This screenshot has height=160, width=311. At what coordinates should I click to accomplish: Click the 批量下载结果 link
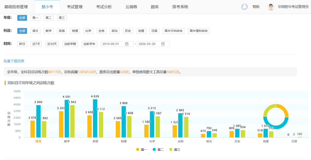(14, 61)
